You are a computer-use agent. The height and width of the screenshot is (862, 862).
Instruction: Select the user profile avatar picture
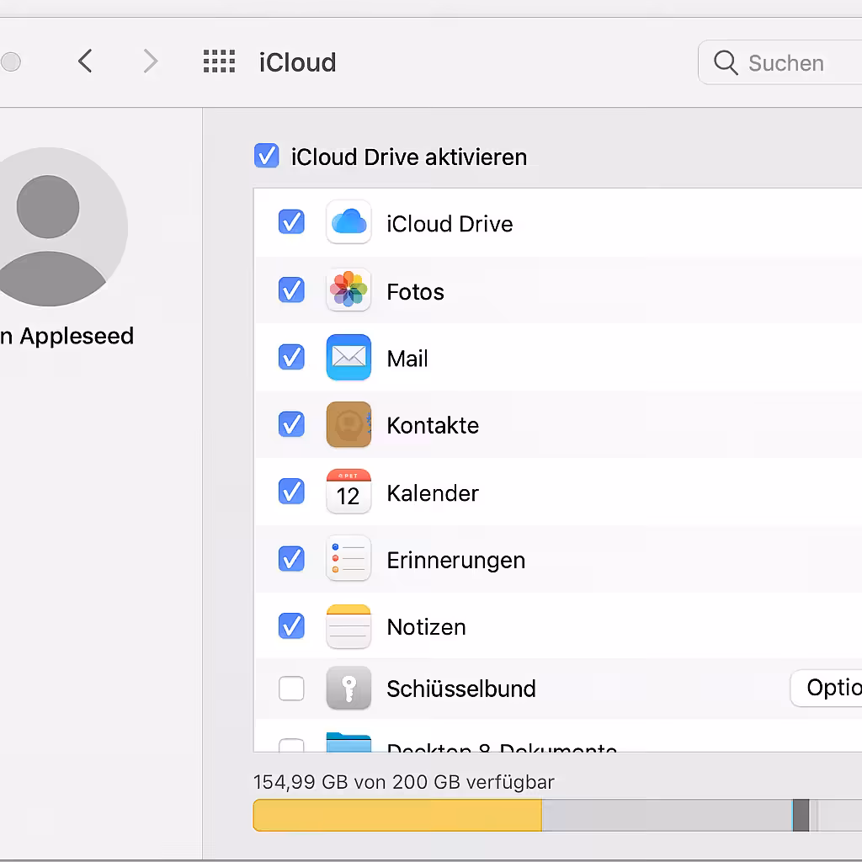[48, 226]
